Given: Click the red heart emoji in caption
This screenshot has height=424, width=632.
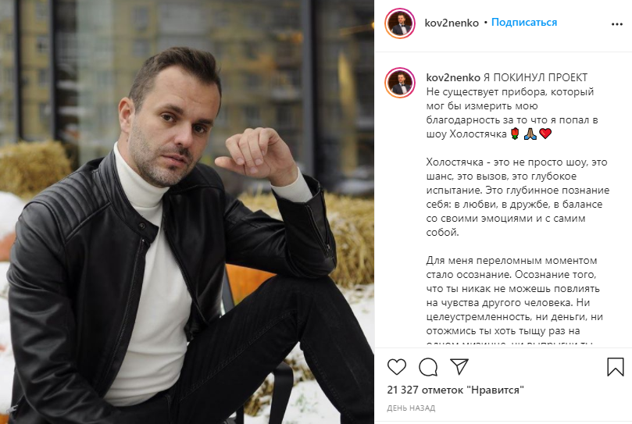Looking at the screenshot, I should tap(545, 134).
